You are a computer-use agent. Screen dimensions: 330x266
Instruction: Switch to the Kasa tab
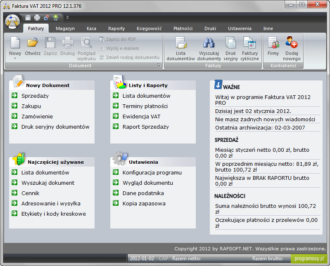point(91,28)
